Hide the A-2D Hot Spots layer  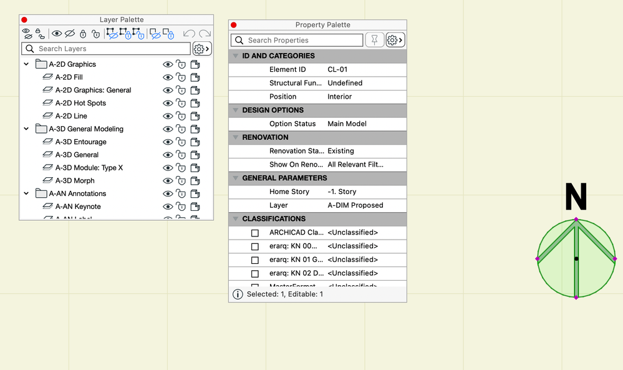[168, 104]
